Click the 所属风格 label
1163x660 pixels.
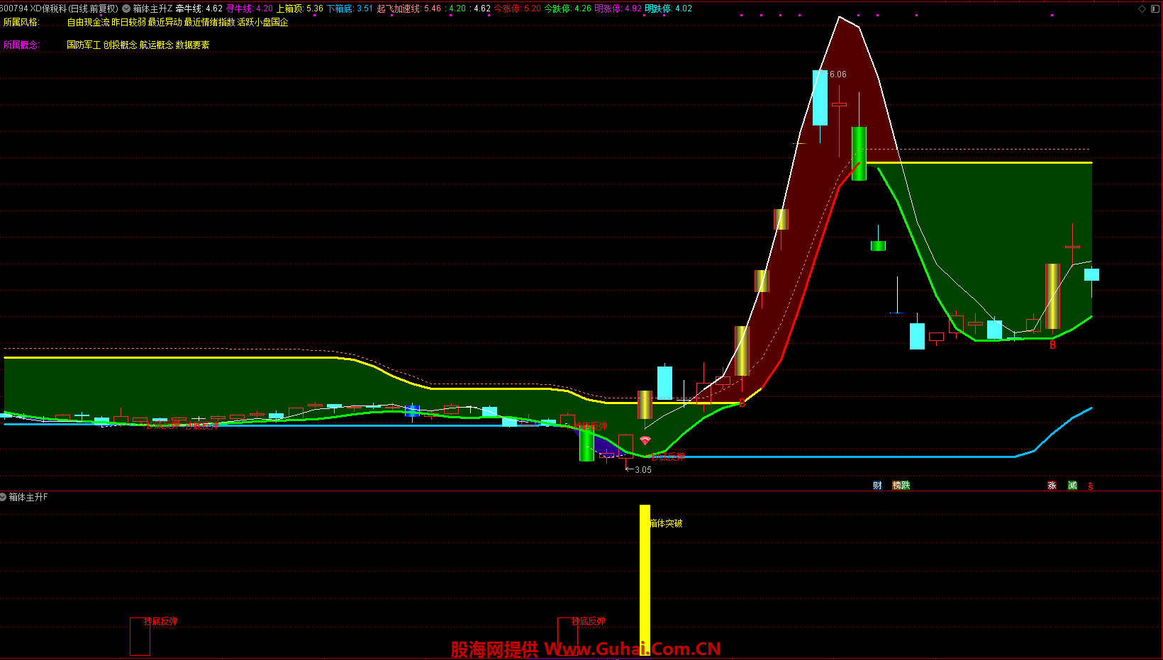click(x=21, y=23)
